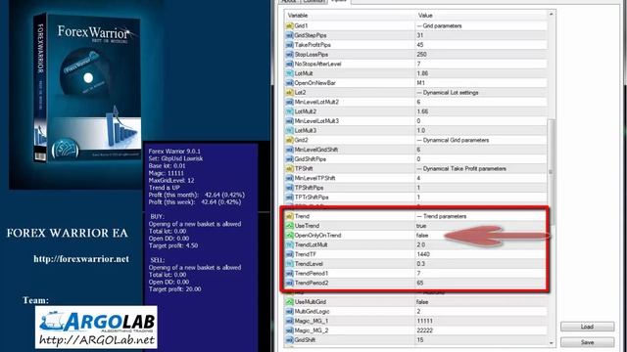Click the TrendLotMult double-type icon
The image size is (627, 352).
(x=289, y=245)
